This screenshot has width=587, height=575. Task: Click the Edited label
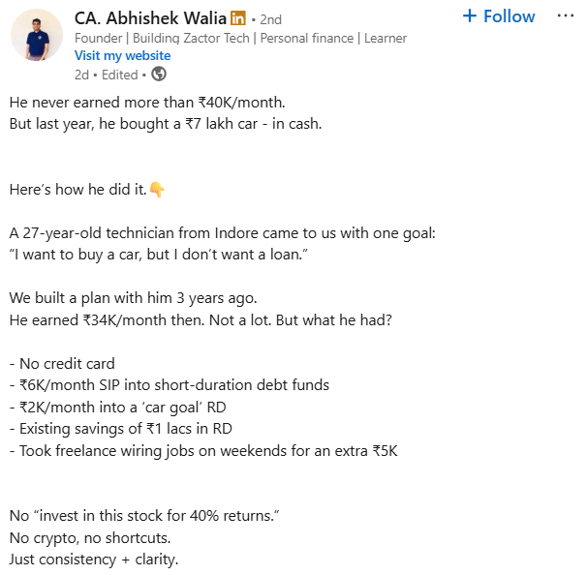pos(120,75)
